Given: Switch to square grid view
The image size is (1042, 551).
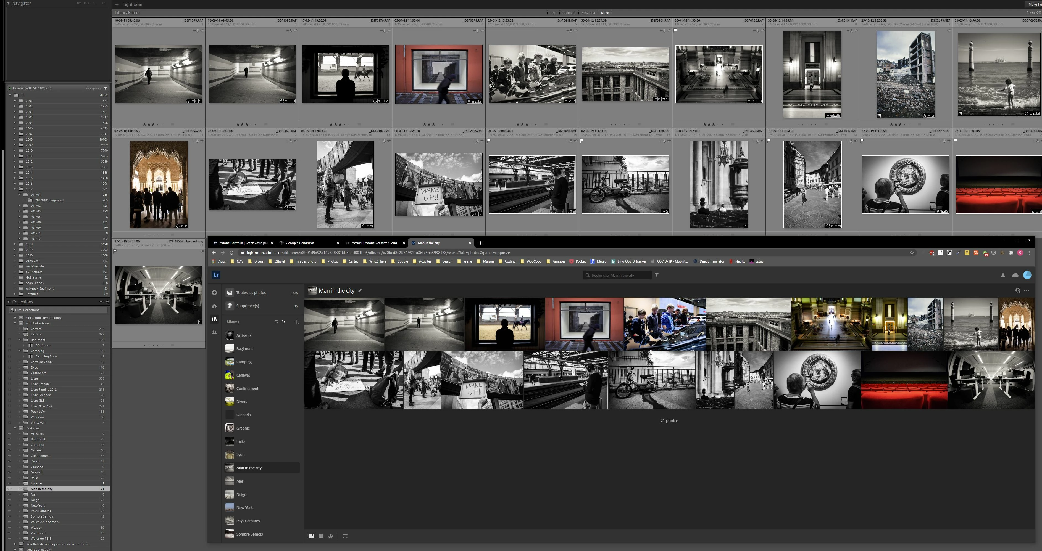Looking at the screenshot, I should click(321, 536).
